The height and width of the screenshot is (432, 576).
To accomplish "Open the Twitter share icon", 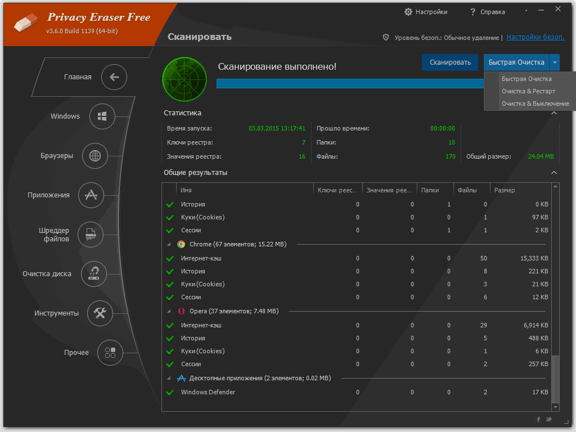I will [549, 419].
